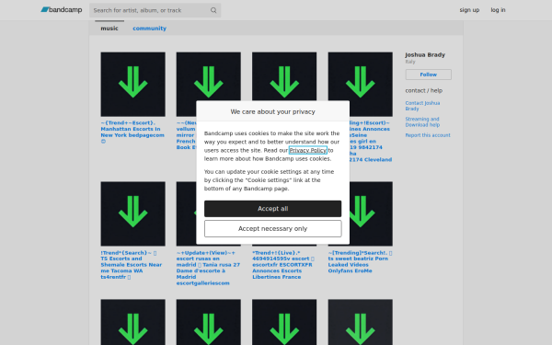The width and height of the screenshot is (552, 345).
Task: Click the TS Escorts Tacoma WA title link
Action: [132, 265]
